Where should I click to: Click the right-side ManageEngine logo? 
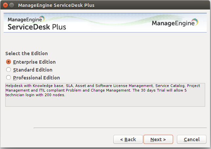[175, 23]
